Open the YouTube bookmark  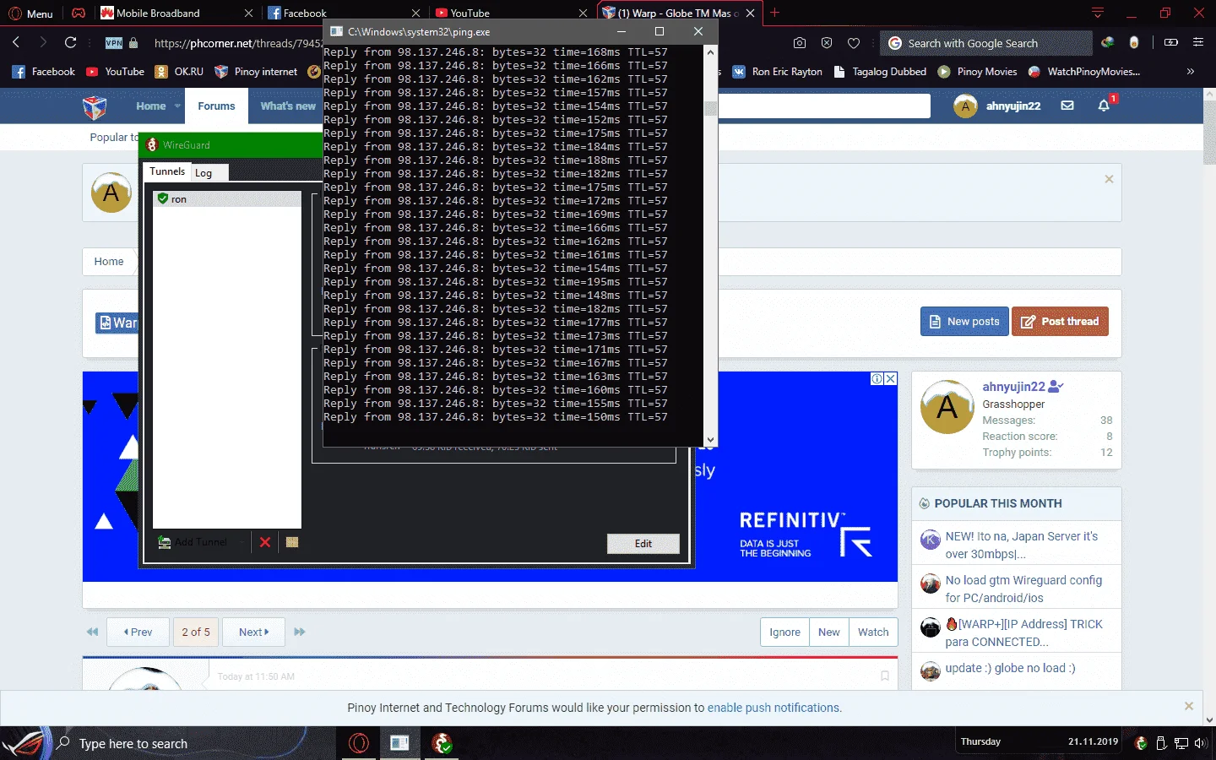pos(116,72)
